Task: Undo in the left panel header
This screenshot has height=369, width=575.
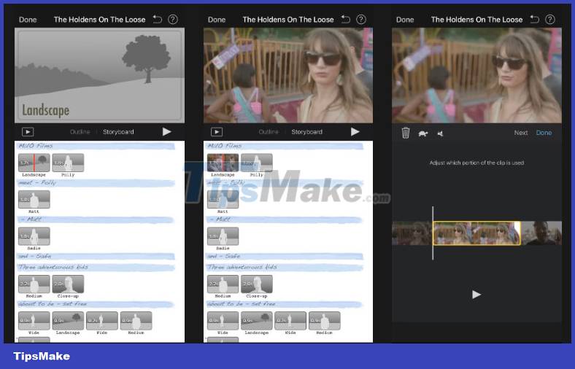Action: [158, 19]
